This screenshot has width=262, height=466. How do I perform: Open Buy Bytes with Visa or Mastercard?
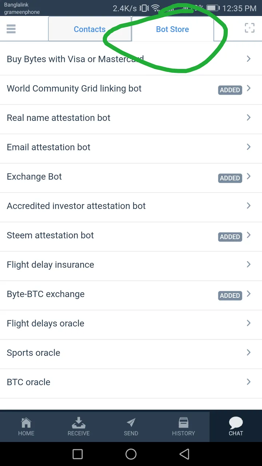pos(131,59)
